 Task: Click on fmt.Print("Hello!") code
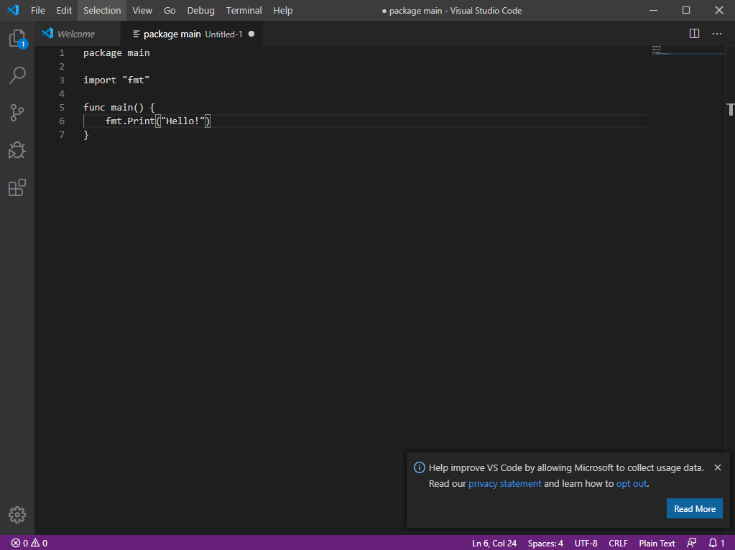click(158, 121)
